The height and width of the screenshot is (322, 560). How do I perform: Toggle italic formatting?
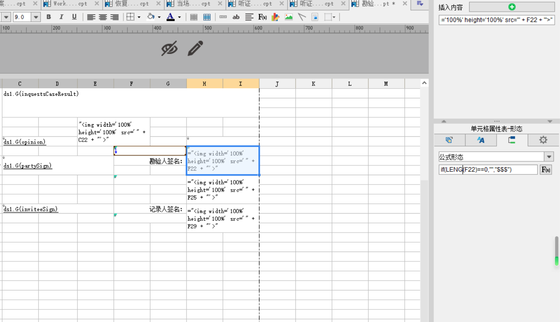point(61,17)
